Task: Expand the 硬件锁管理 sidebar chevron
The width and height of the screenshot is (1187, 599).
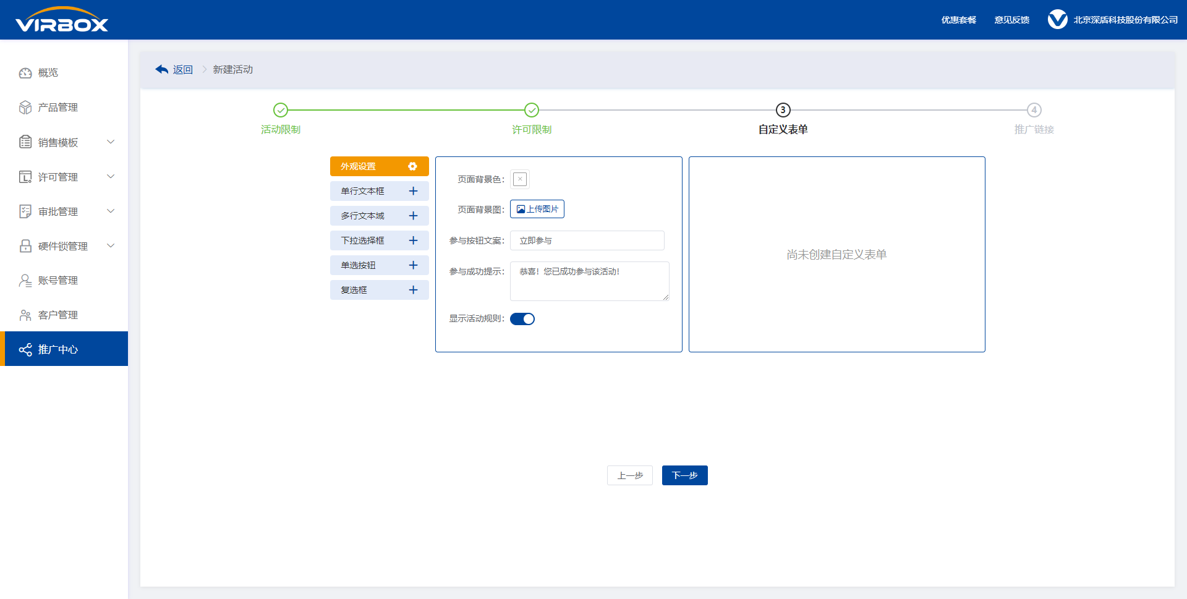Action: tap(111, 245)
